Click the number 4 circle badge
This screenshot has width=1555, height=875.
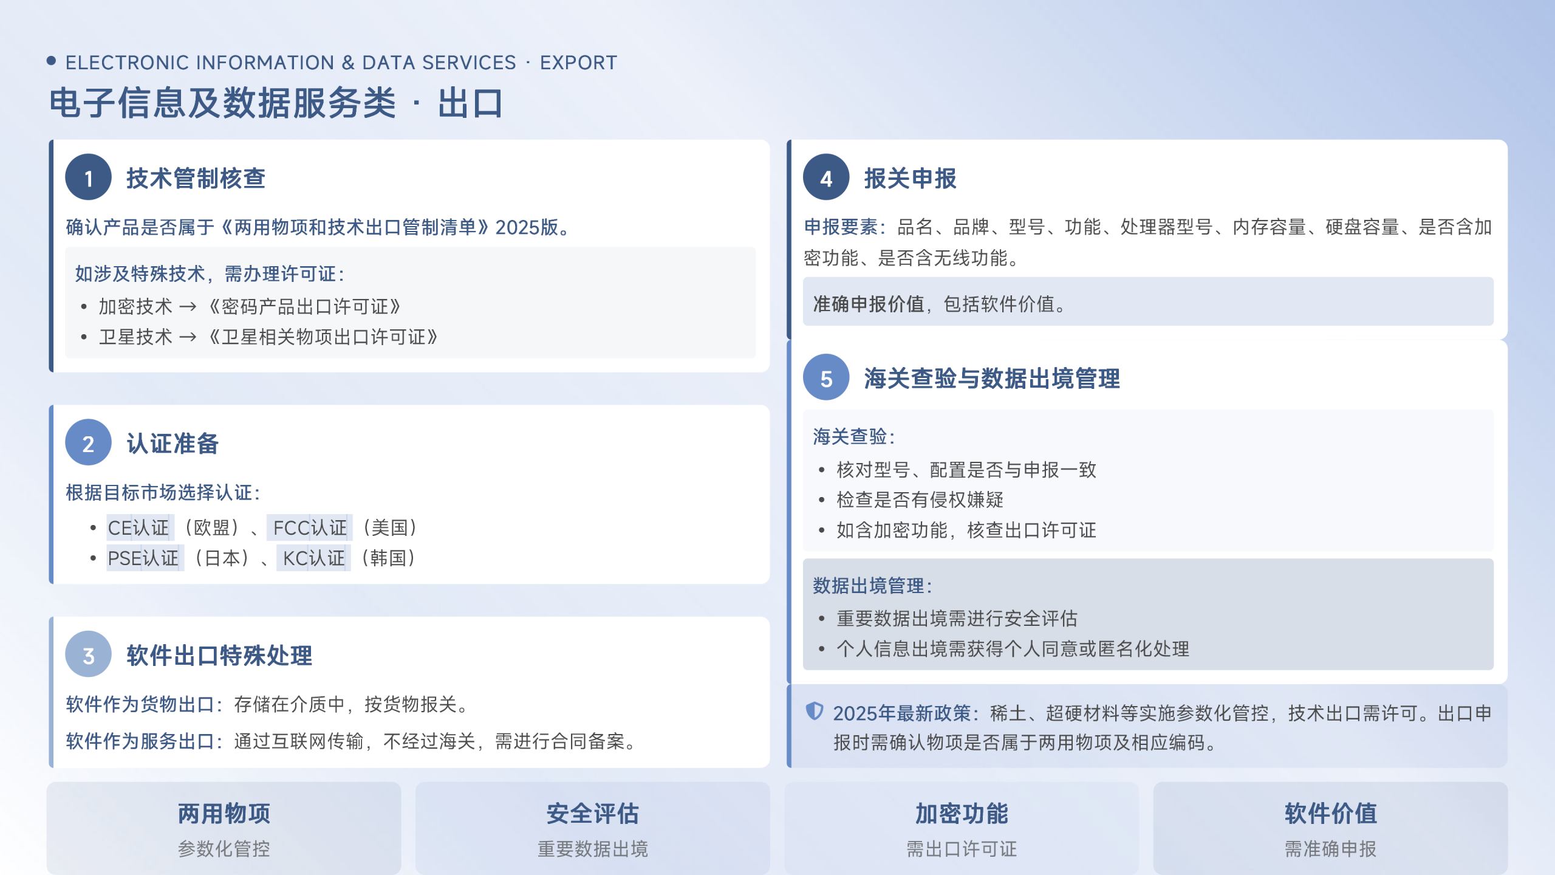(x=826, y=177)
